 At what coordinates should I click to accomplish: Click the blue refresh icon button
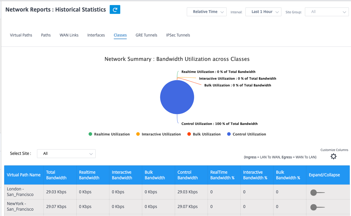pyautogui.click(x=115, y=9)
